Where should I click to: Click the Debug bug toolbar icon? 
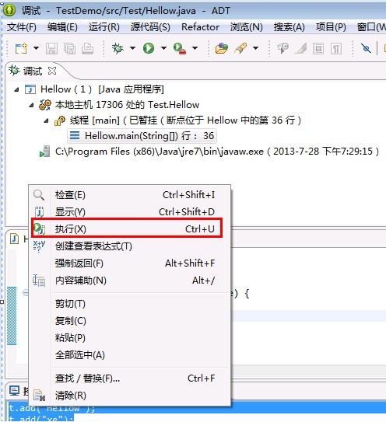118,48
